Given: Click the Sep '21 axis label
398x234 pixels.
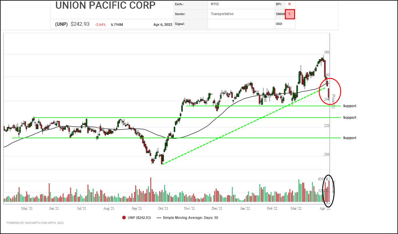Looking at the screenshot, I should [137, 208].
